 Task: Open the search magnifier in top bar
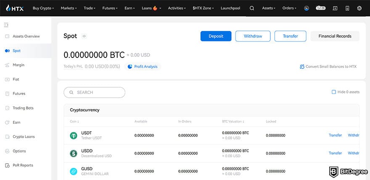tap(252, 8)
